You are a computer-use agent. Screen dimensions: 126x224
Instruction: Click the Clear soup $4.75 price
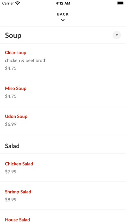[x=11, y=68]
